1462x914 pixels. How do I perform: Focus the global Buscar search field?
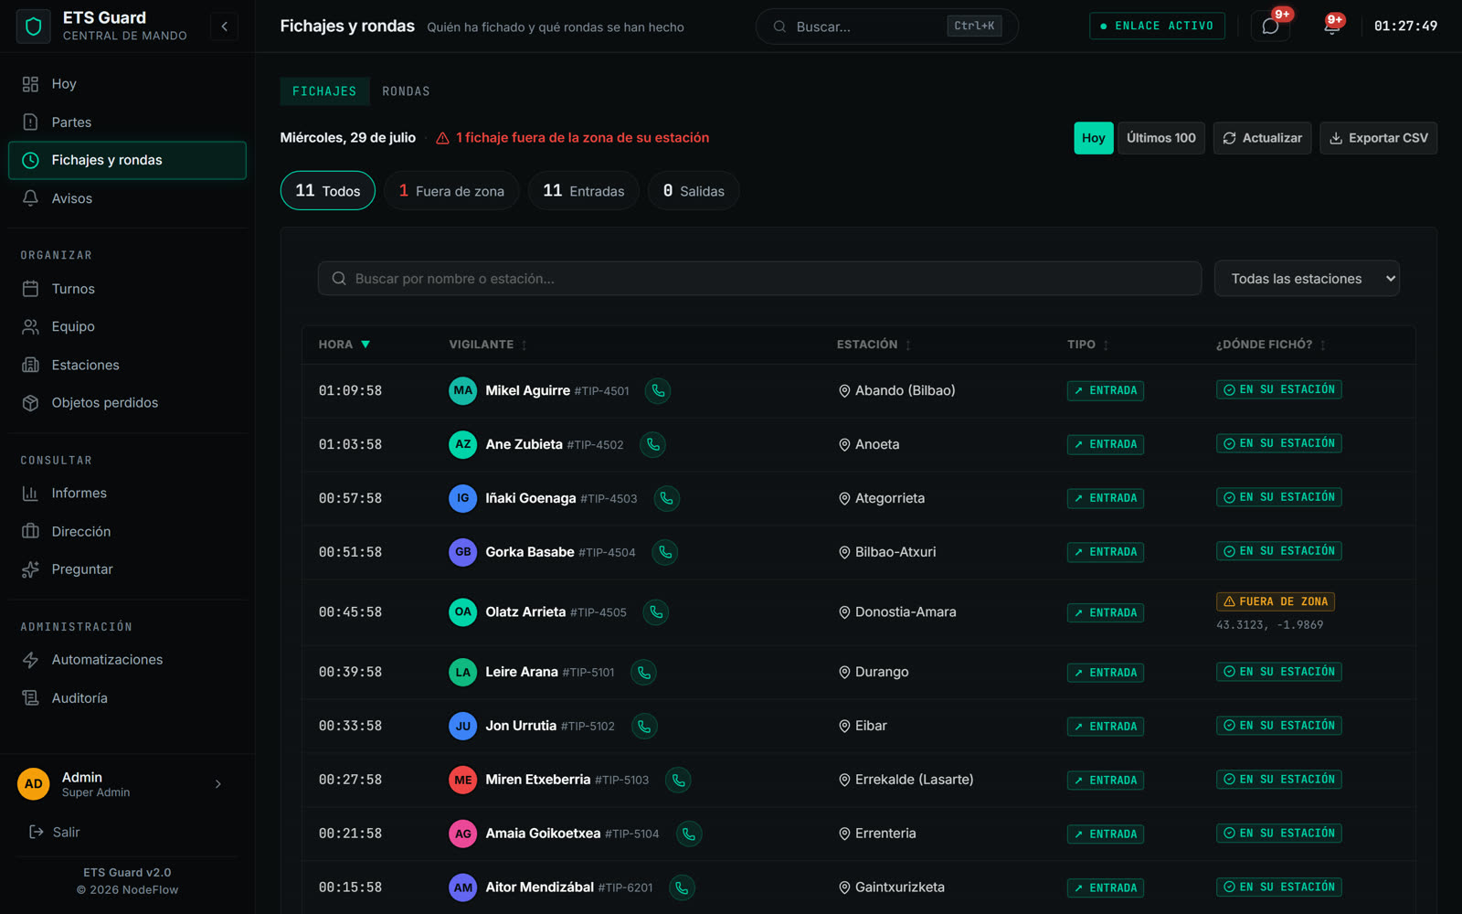pyautogui.click(x=886, y=27)
